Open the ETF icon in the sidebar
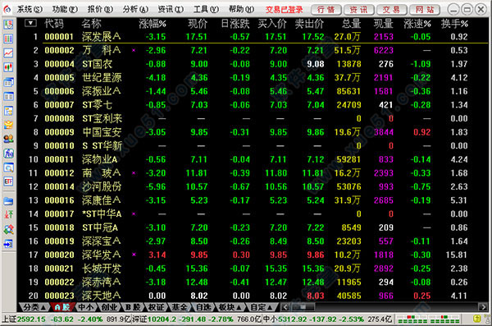Screen dimensions: 492x326 (8, 181)
